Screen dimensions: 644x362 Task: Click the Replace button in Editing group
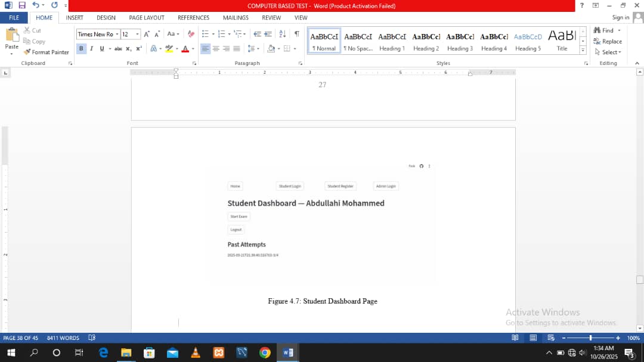point(608,41)
